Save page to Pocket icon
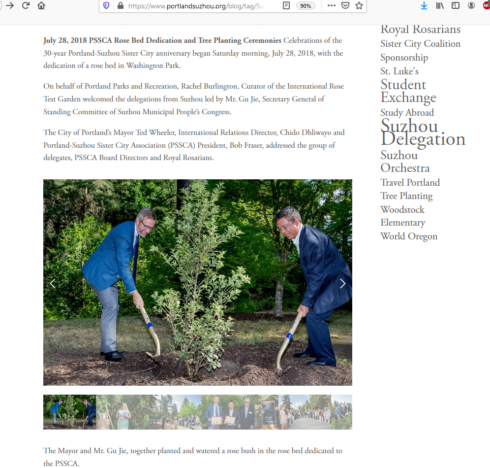The height and width of the screenshot is (468, 490). [345, 5]
